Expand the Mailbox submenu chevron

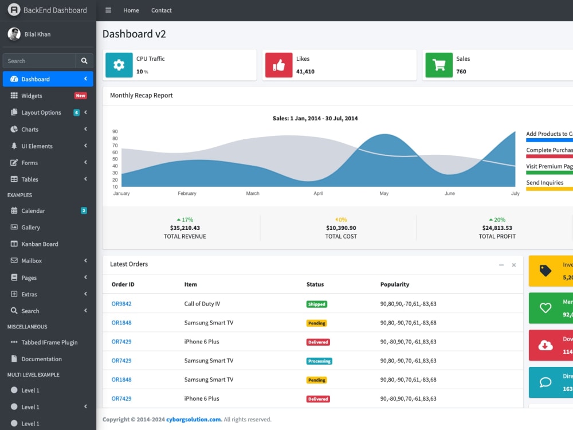85,260
